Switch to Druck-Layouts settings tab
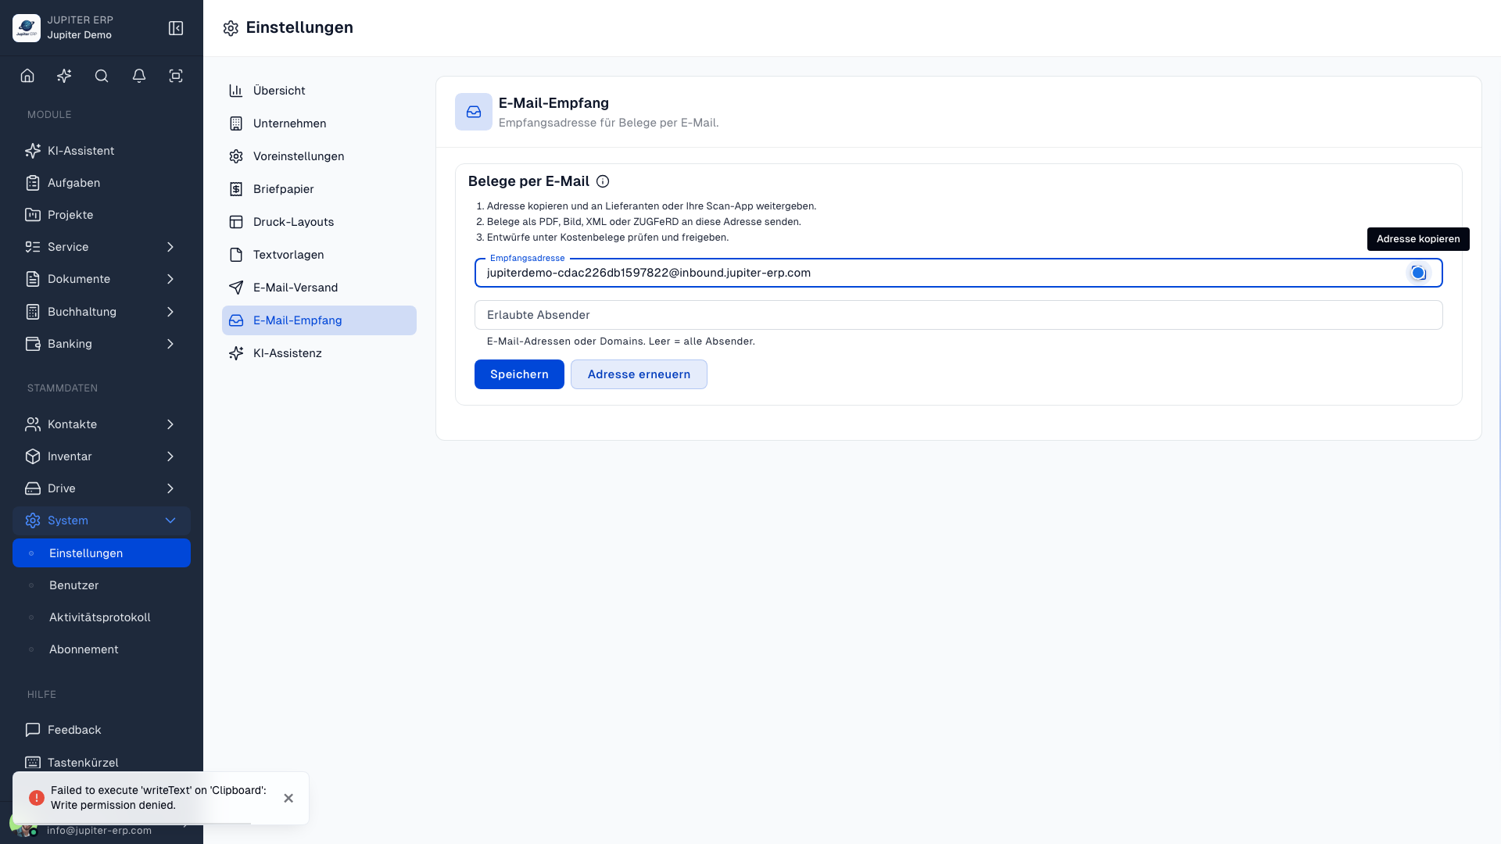This screenshot has width=1501, height=844. click(319, 222)
